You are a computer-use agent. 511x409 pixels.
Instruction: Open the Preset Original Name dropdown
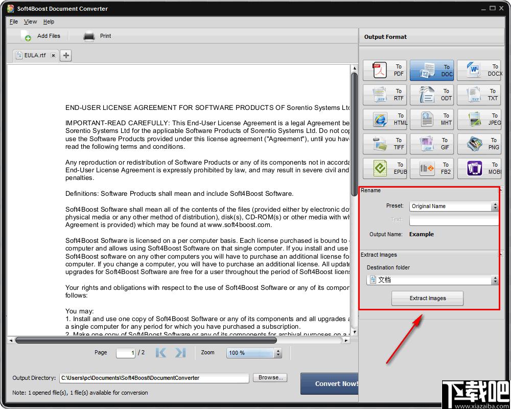[454, 206]
